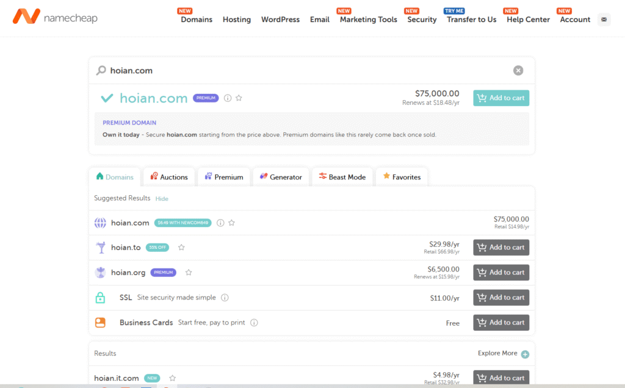
Task: Star hoian.org as a favorite
Action: coord(189,273)
